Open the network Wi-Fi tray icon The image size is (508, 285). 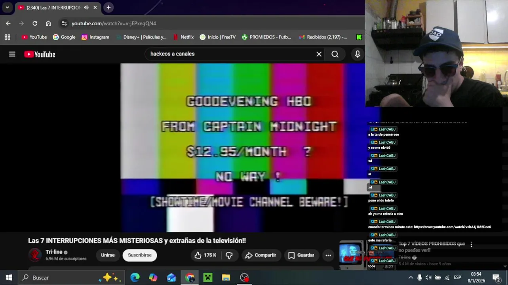447,277
